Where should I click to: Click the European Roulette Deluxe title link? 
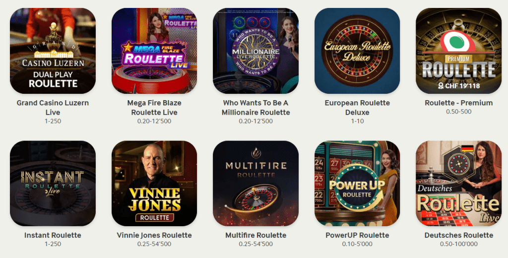(357, 108)
